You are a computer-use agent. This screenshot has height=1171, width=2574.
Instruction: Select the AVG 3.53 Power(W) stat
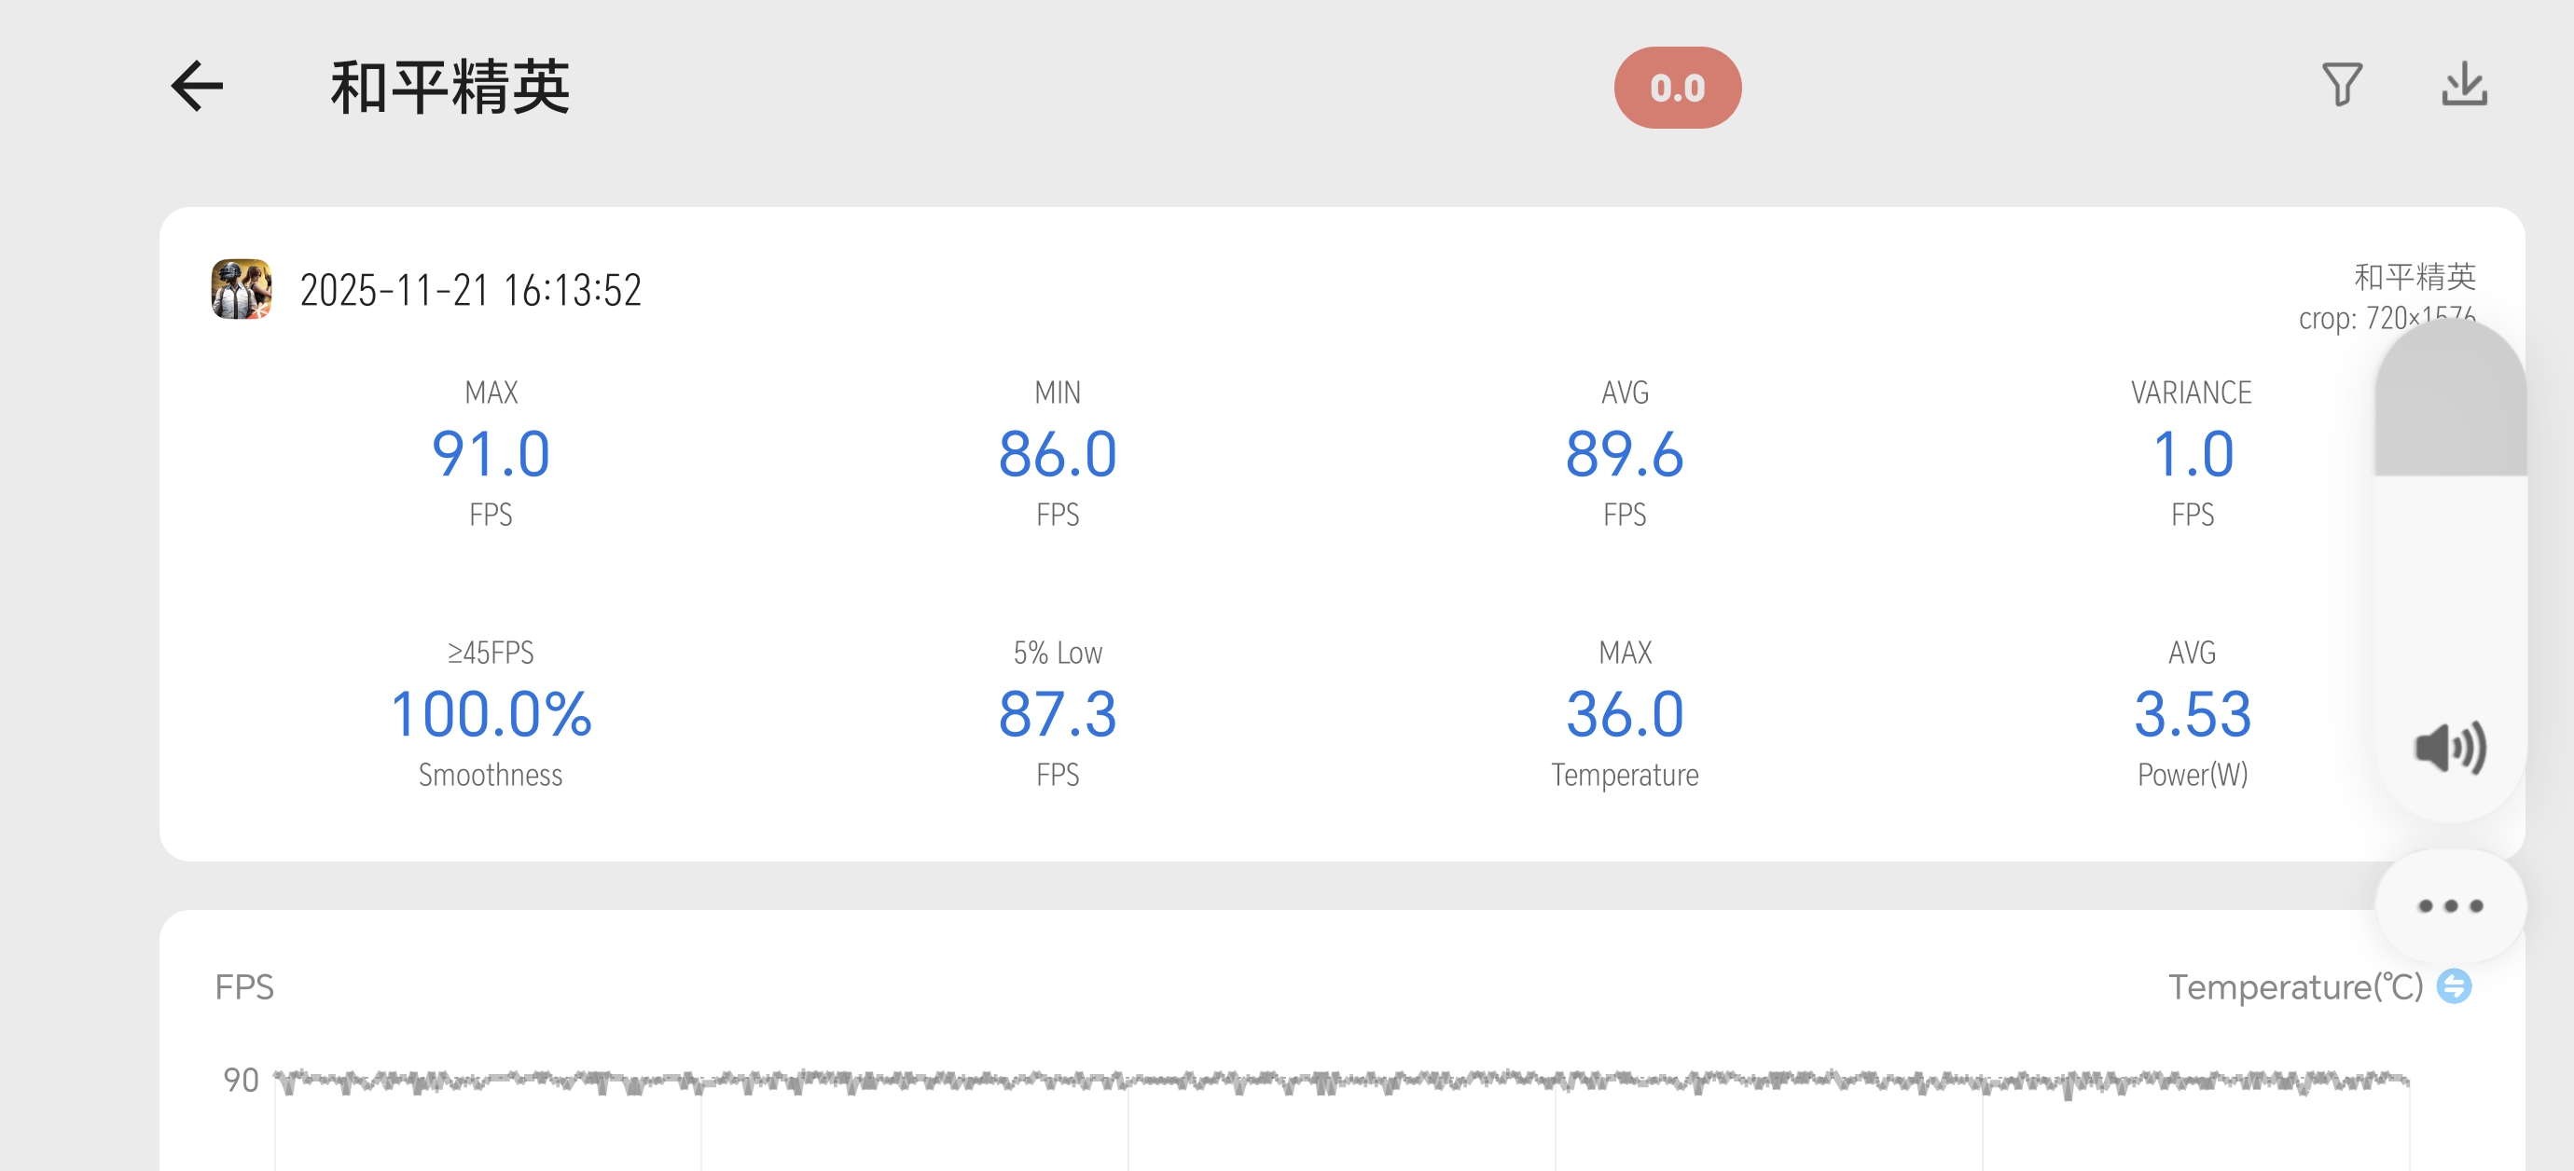pyautogui.click(x=2192, y=715)
